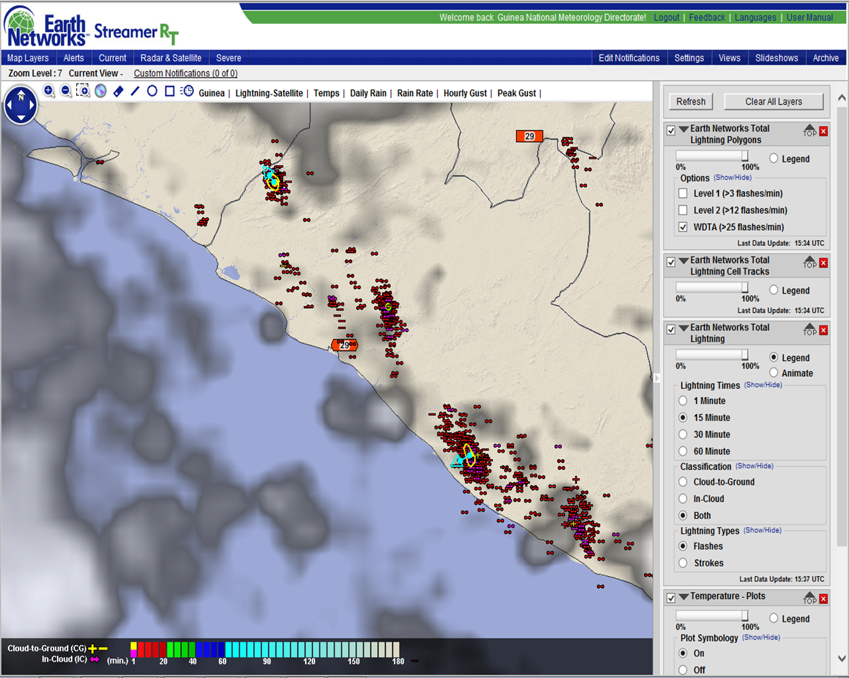Click the Logout link
Screen dimensions: 849x678
pyautogui.click(x=666, y=18)
